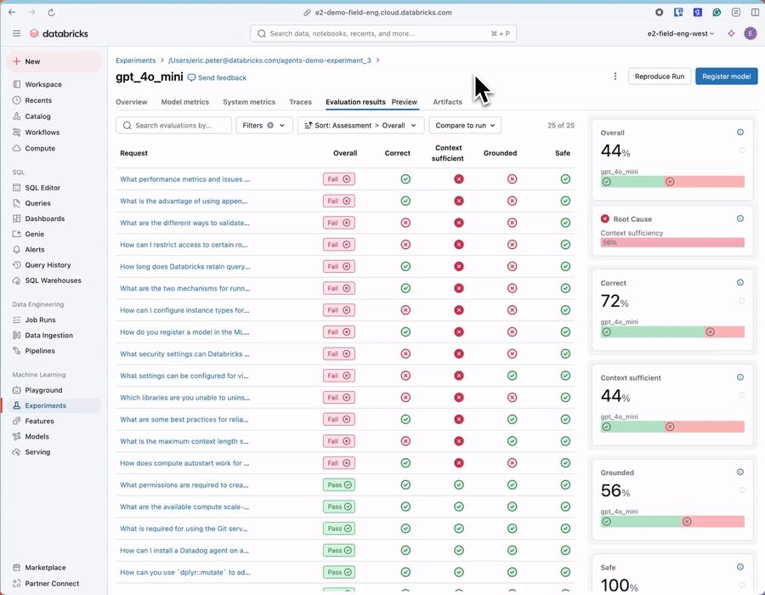The height and width of the screenshot is (595, 765).
Task: Open Marketplace in the sidebar
Action: [x=45, y=568]
